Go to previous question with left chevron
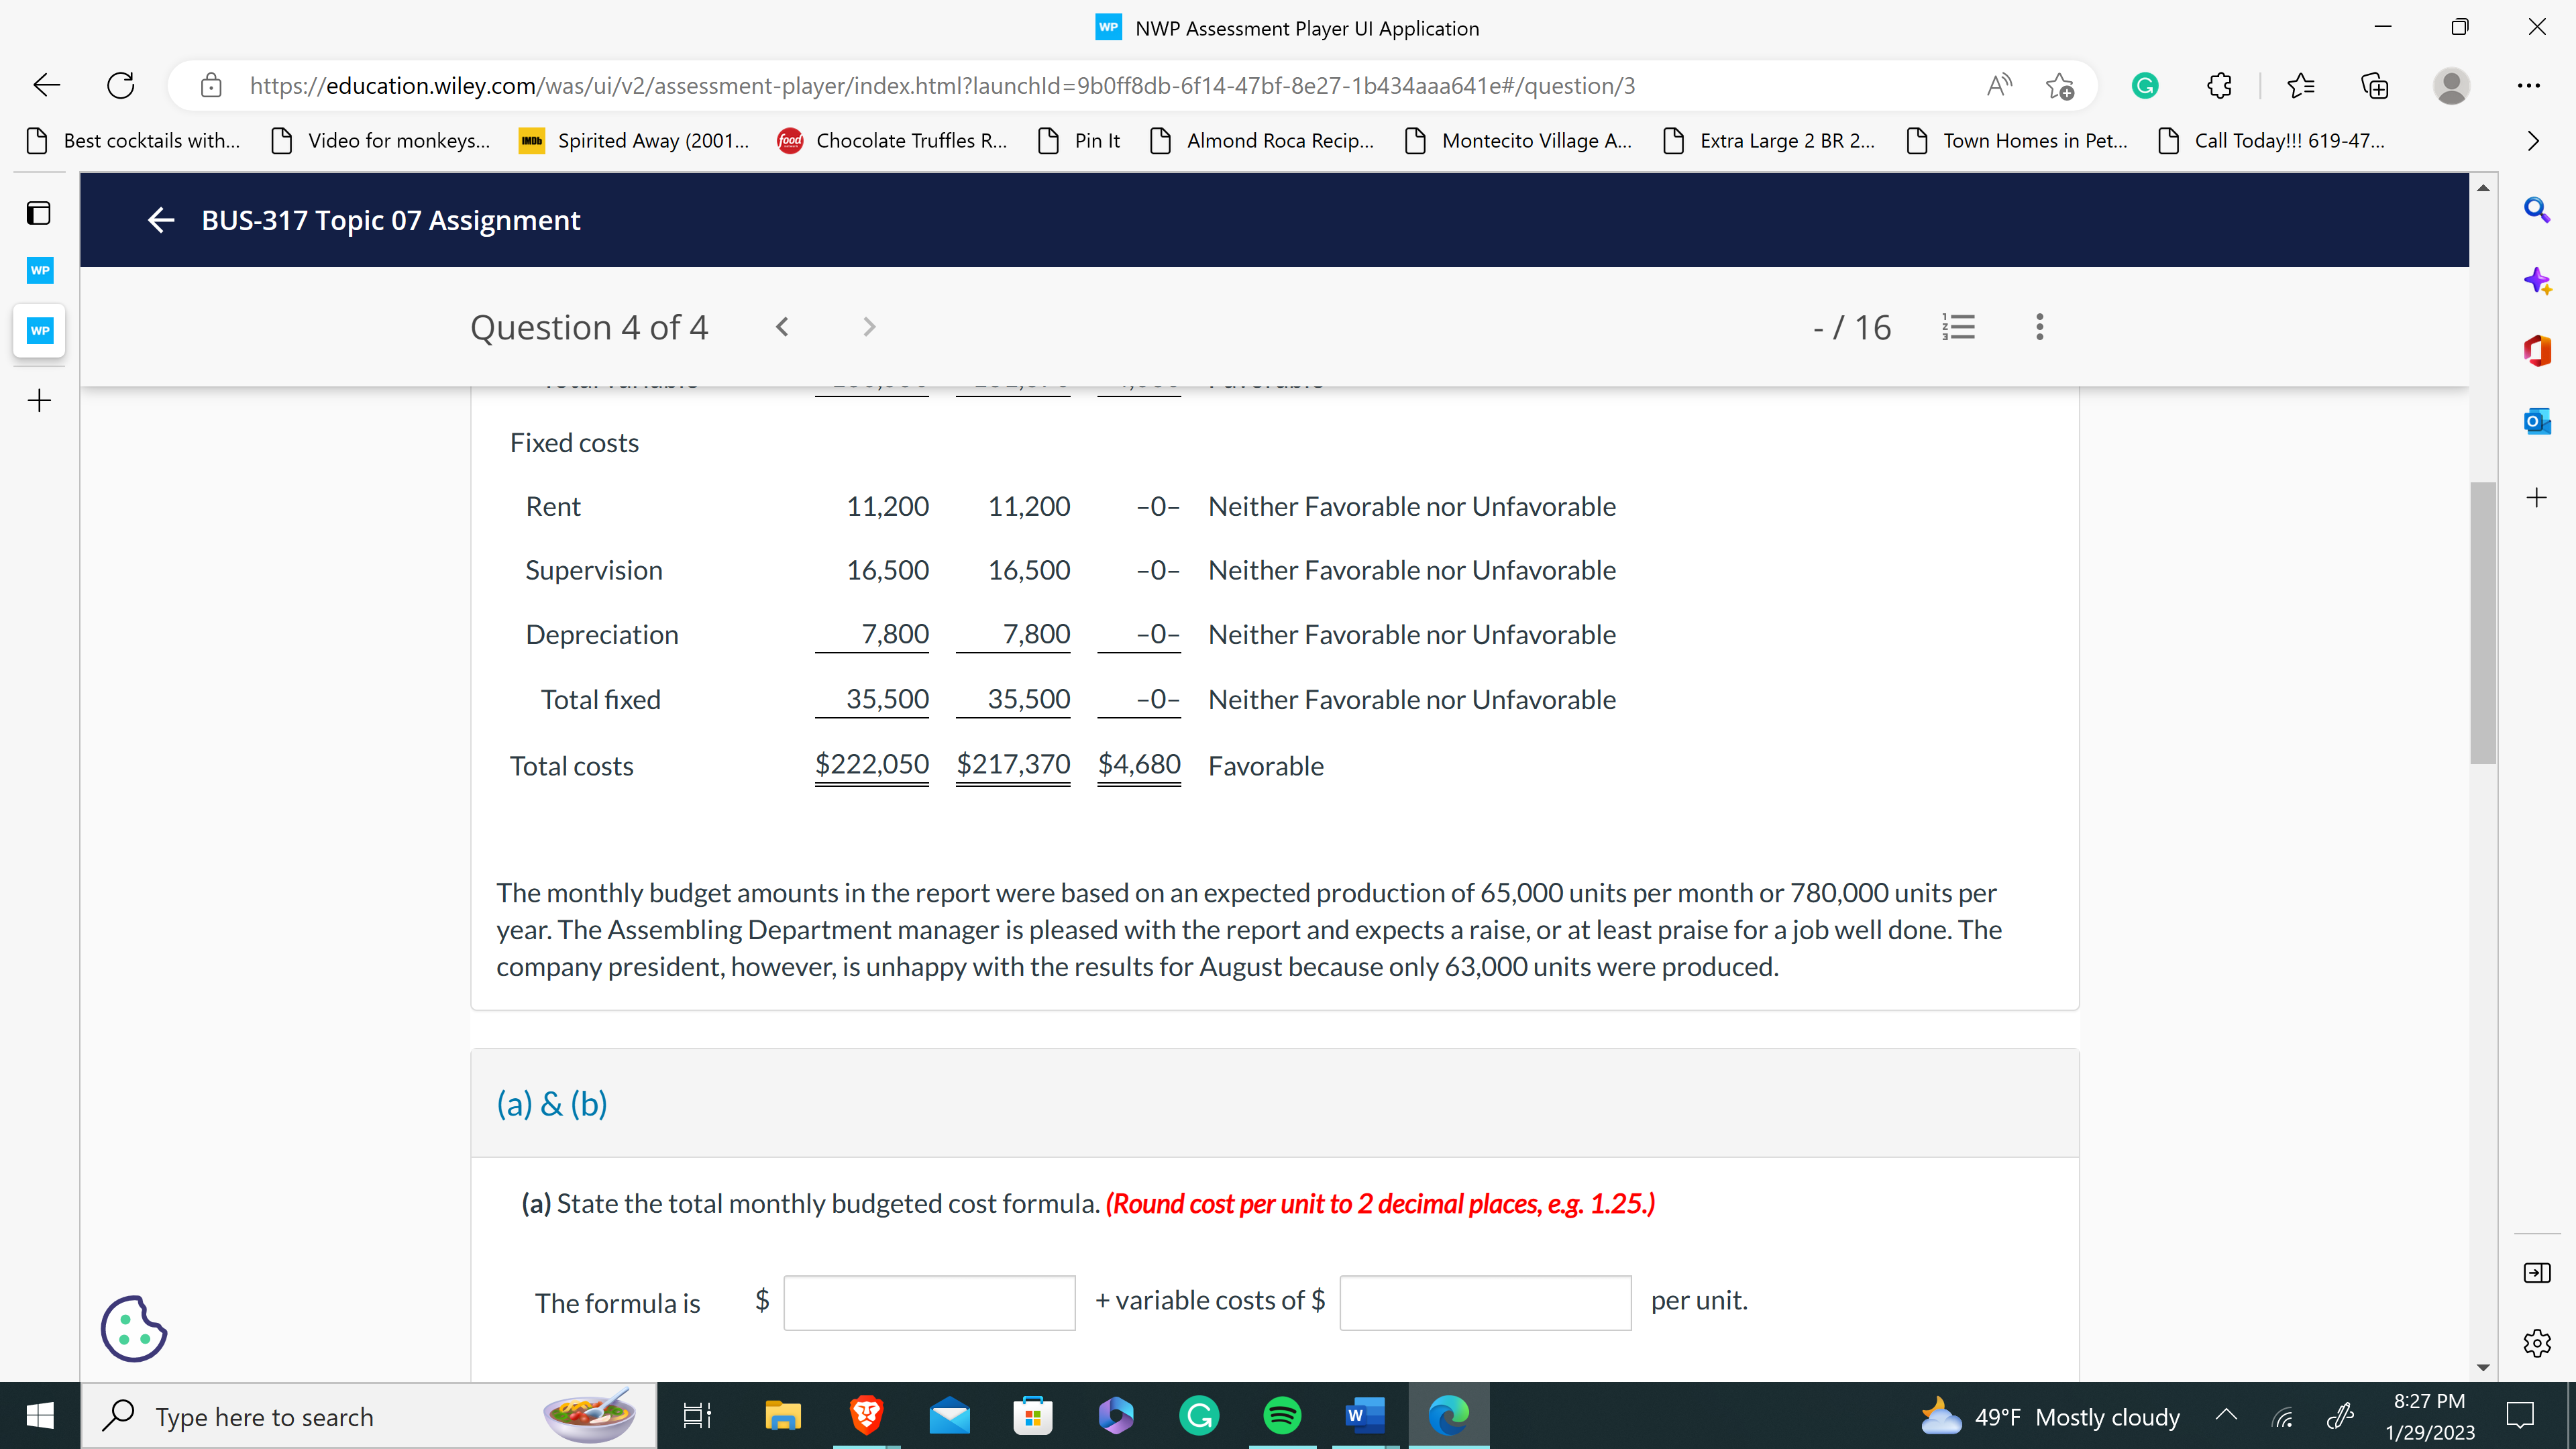This screenshot has width=2576, height=1449. tap(782, 326)
